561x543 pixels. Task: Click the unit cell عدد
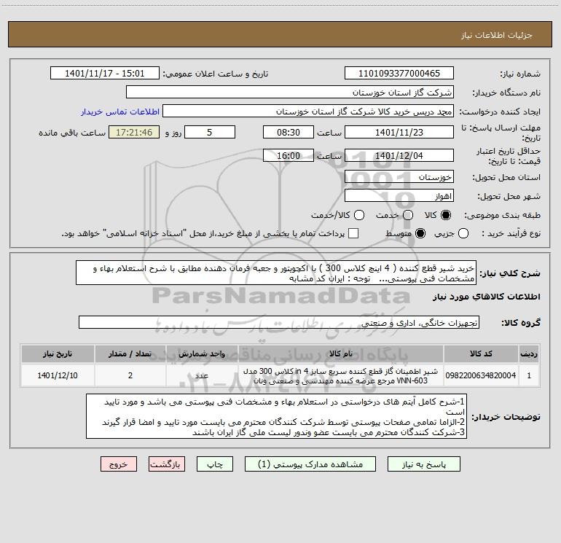[202, 375]
